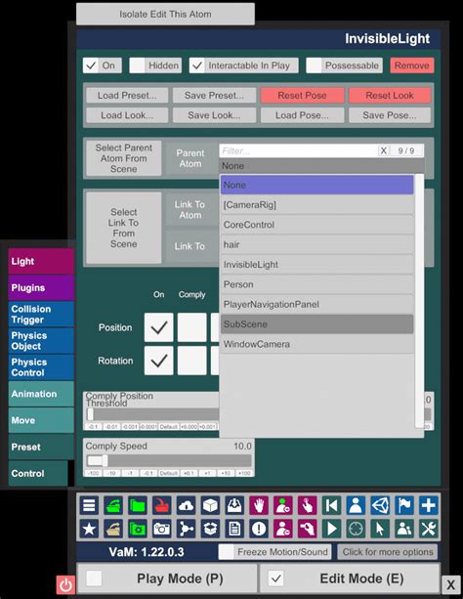Click the document page icon
Screen dimensions: 463x599
[234, 529]
